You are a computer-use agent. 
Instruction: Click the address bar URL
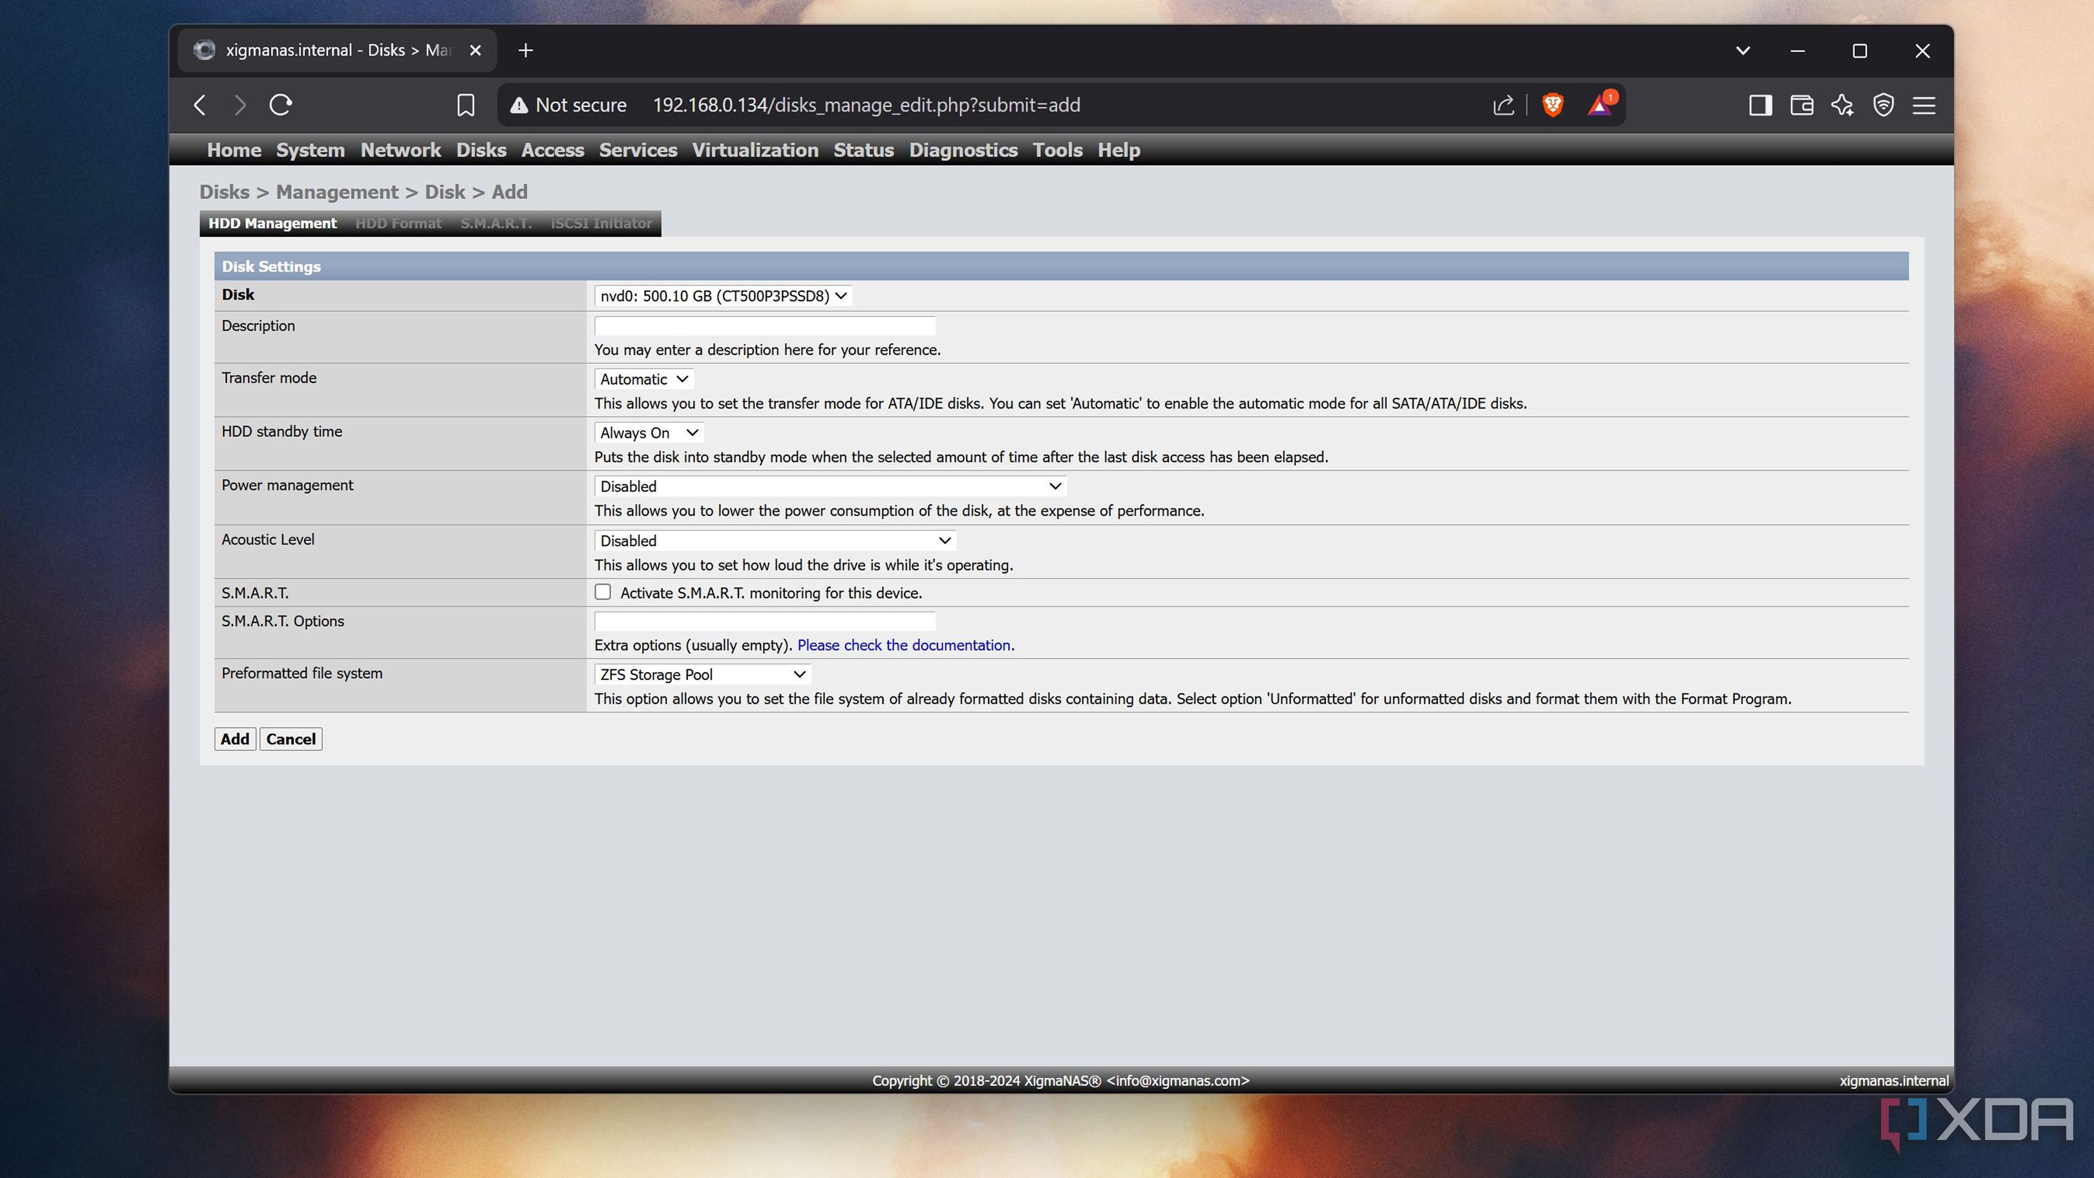click(x=867, y=105)
